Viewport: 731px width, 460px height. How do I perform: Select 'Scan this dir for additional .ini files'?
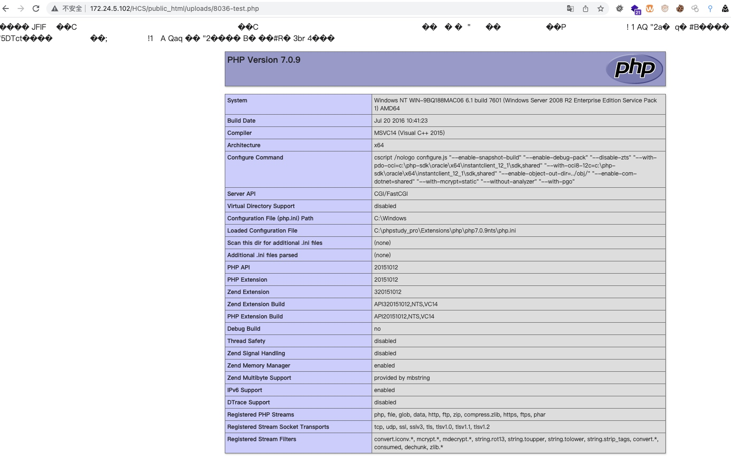275,243
